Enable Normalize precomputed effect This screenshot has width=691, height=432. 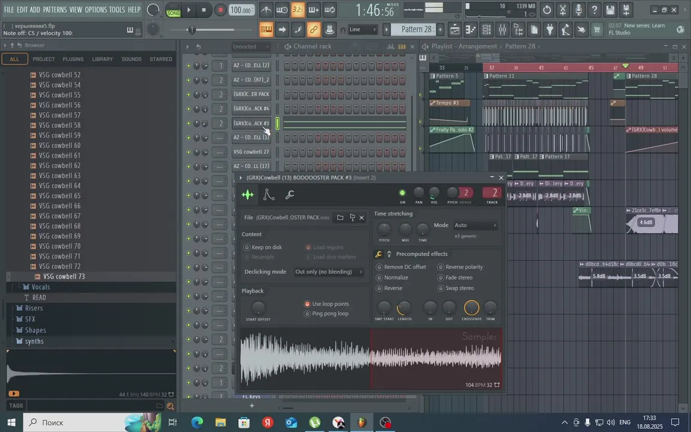[x=392, y=277]
